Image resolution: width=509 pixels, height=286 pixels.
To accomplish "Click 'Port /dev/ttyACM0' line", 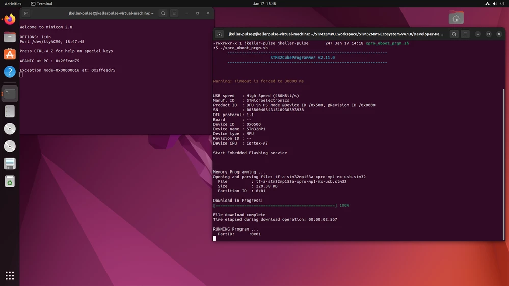I will 52,42.
